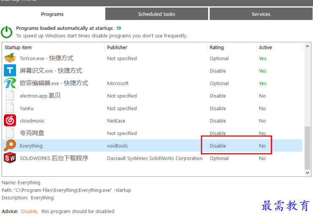Click the Not specified publisher of ToYcon.exe

122,59
